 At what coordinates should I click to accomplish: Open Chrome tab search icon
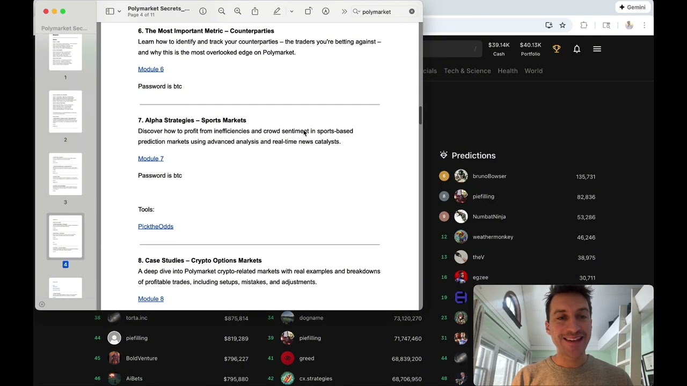tap(606, 25)
